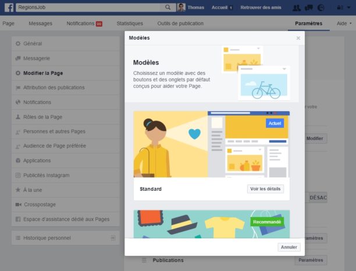This screenshot has height=271, width=356.
Task: Click Paramètres button next to Publications
Action: click(311, 260)
